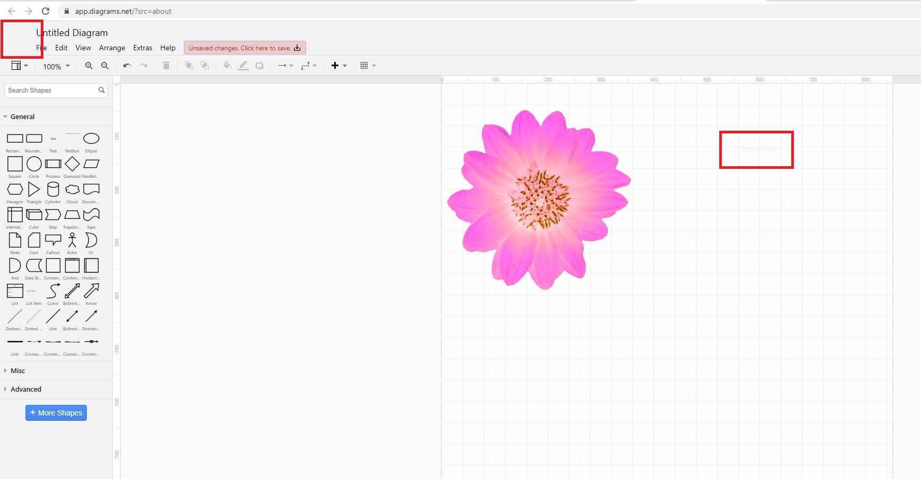921x479 pixels.
Task: Click the Unsaved changes save banner
Action: point(244,48)
